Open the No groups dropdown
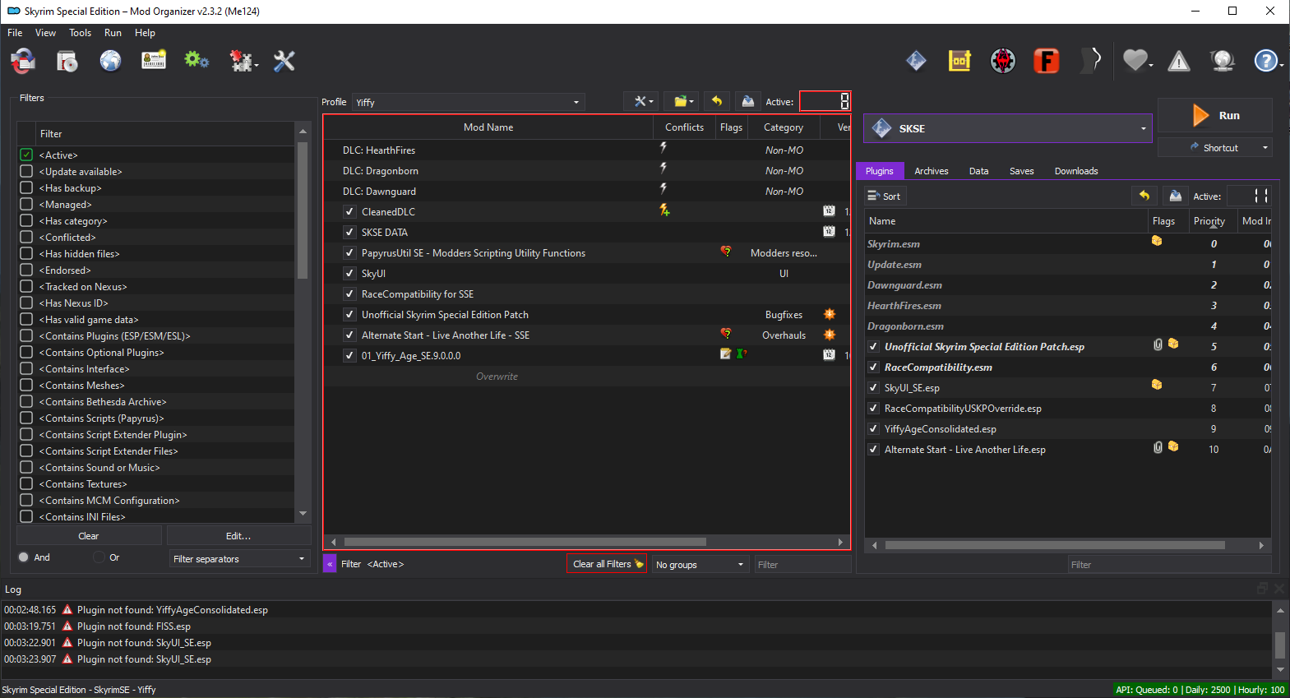This screenshot has width=1290, height=698. coord(700,564)
